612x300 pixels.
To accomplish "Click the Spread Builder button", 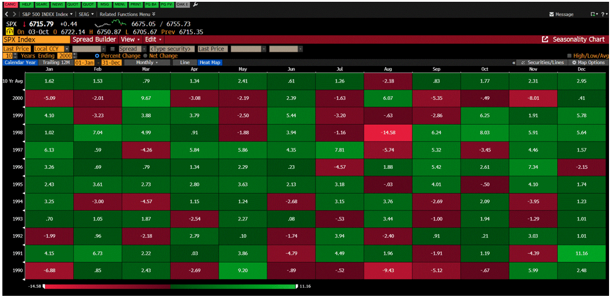I will coord(94,39).
